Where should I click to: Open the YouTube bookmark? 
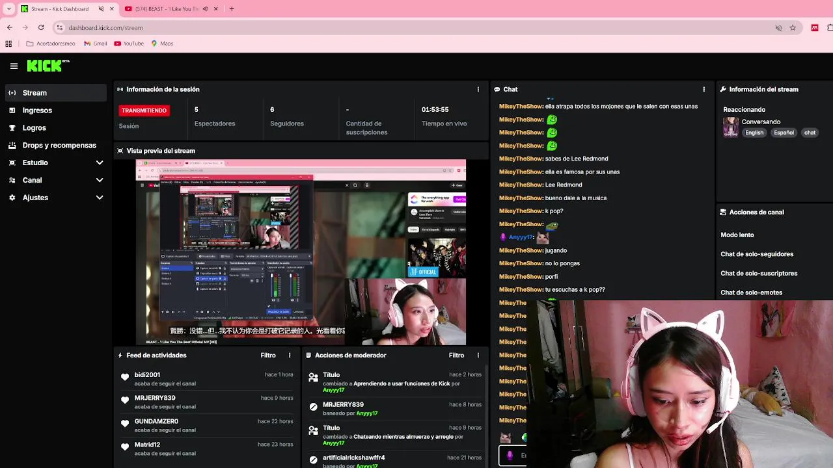128,44
